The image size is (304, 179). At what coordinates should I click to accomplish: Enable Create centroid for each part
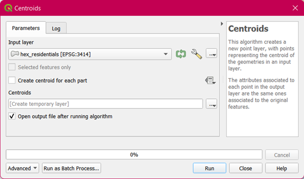click(12, 81)
